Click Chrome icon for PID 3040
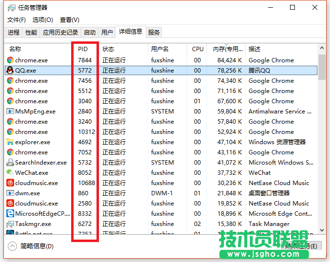Image resolution: width=330 pixels, height=262 pixels. (x=10, y=101)
